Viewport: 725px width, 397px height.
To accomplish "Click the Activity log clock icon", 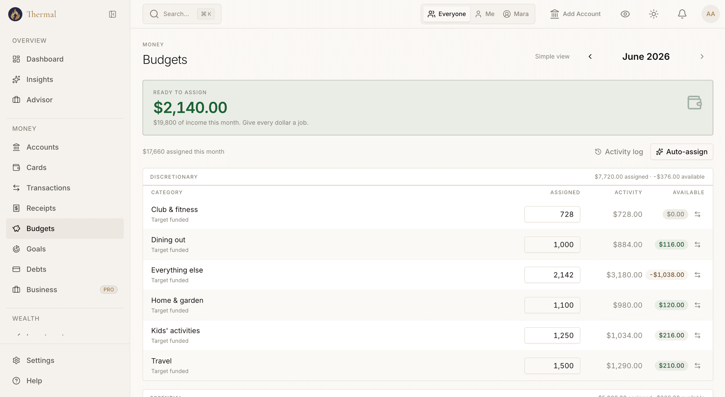I will (598, 152).
